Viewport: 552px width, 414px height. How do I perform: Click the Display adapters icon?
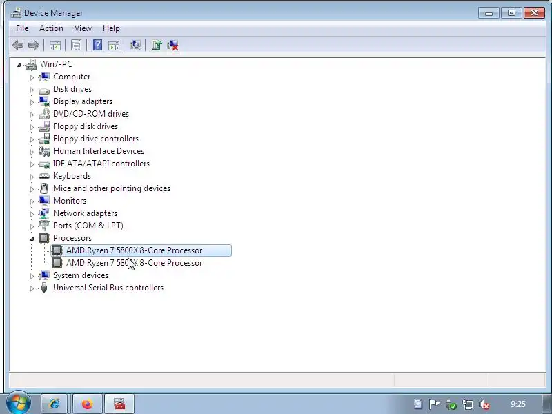[x=44, y=101]
